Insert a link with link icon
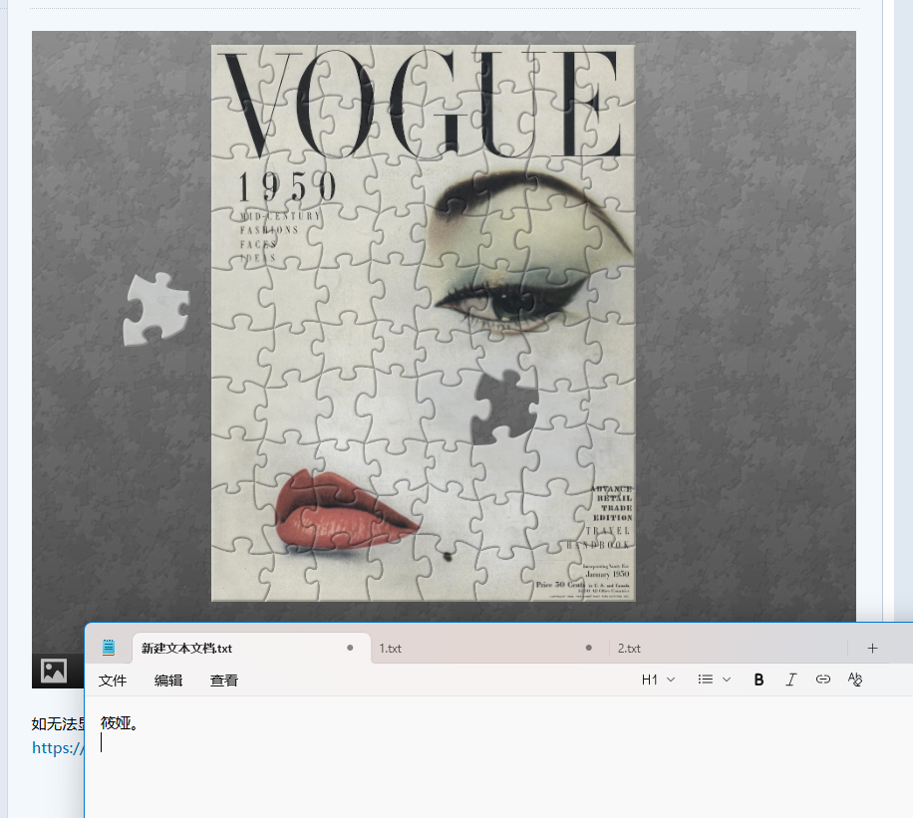 [x=822, y=680]
